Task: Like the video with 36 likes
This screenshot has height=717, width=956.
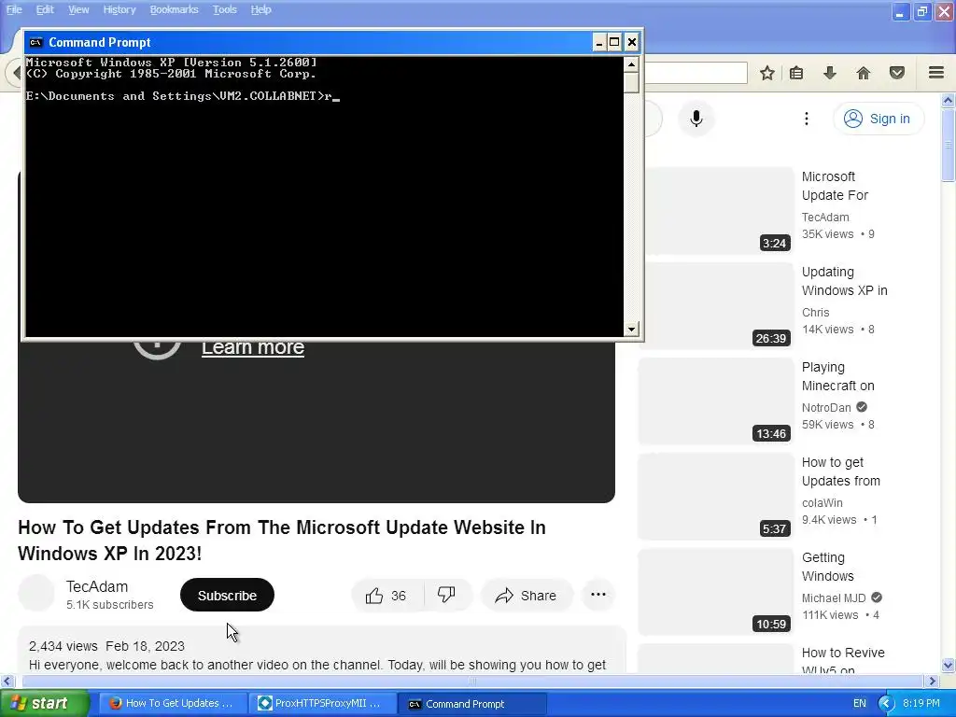Action: tap(387, 595)
